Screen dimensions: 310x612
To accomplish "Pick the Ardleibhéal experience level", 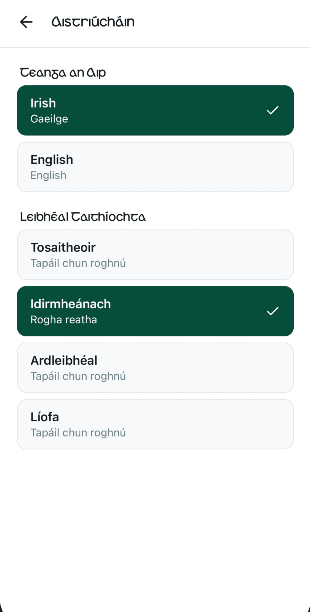I will point(155,368).
